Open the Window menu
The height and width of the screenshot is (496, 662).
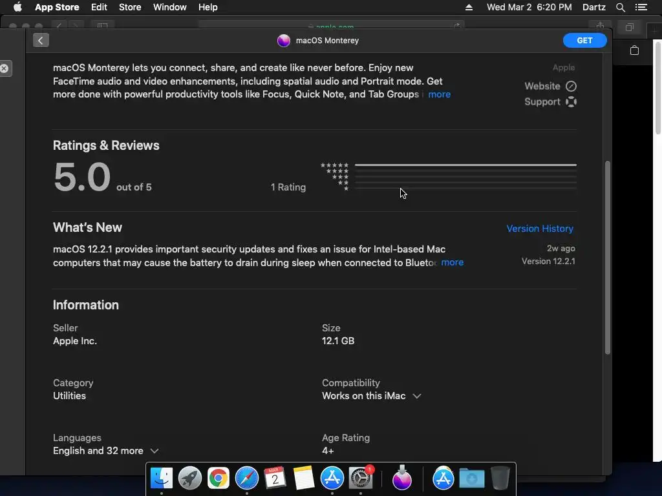pos(170,7)
